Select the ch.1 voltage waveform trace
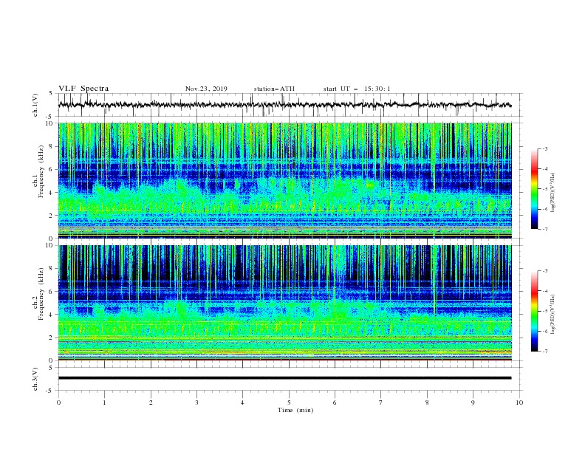This screenshot has width=585, height=452. click(284, 105)
